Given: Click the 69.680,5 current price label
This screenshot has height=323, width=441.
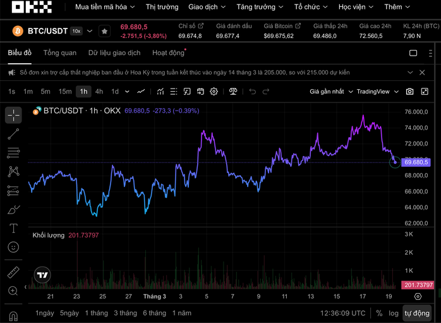Looking at the screenshot, I should point(416,162).
